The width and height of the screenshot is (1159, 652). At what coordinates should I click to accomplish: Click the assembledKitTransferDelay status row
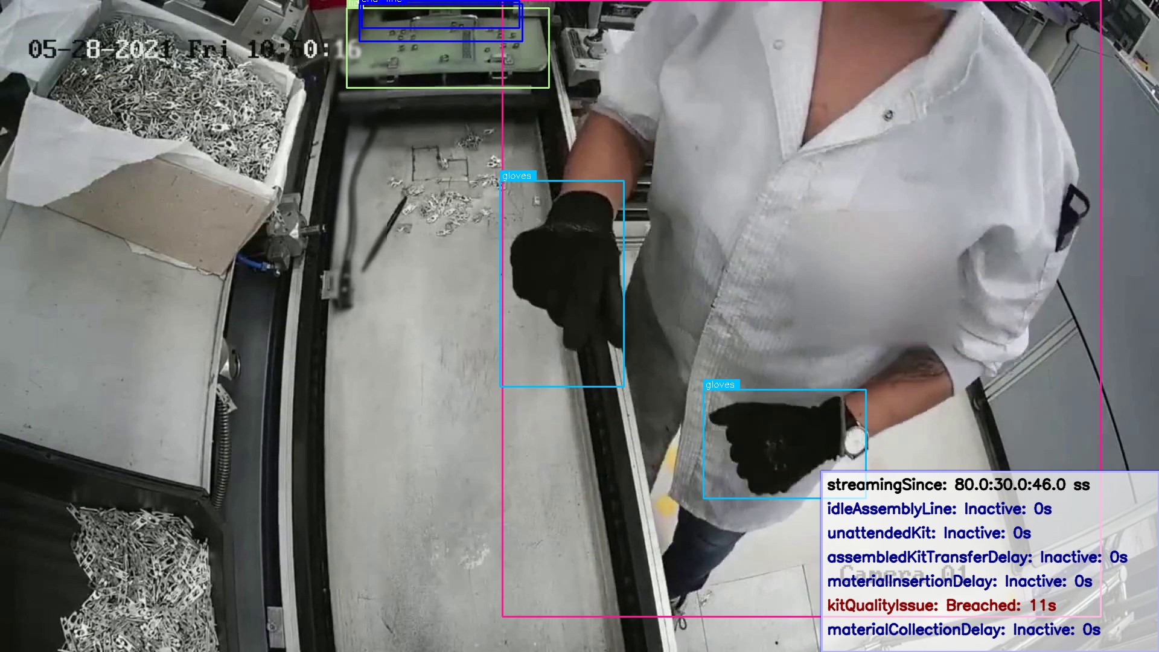(976, 557)
